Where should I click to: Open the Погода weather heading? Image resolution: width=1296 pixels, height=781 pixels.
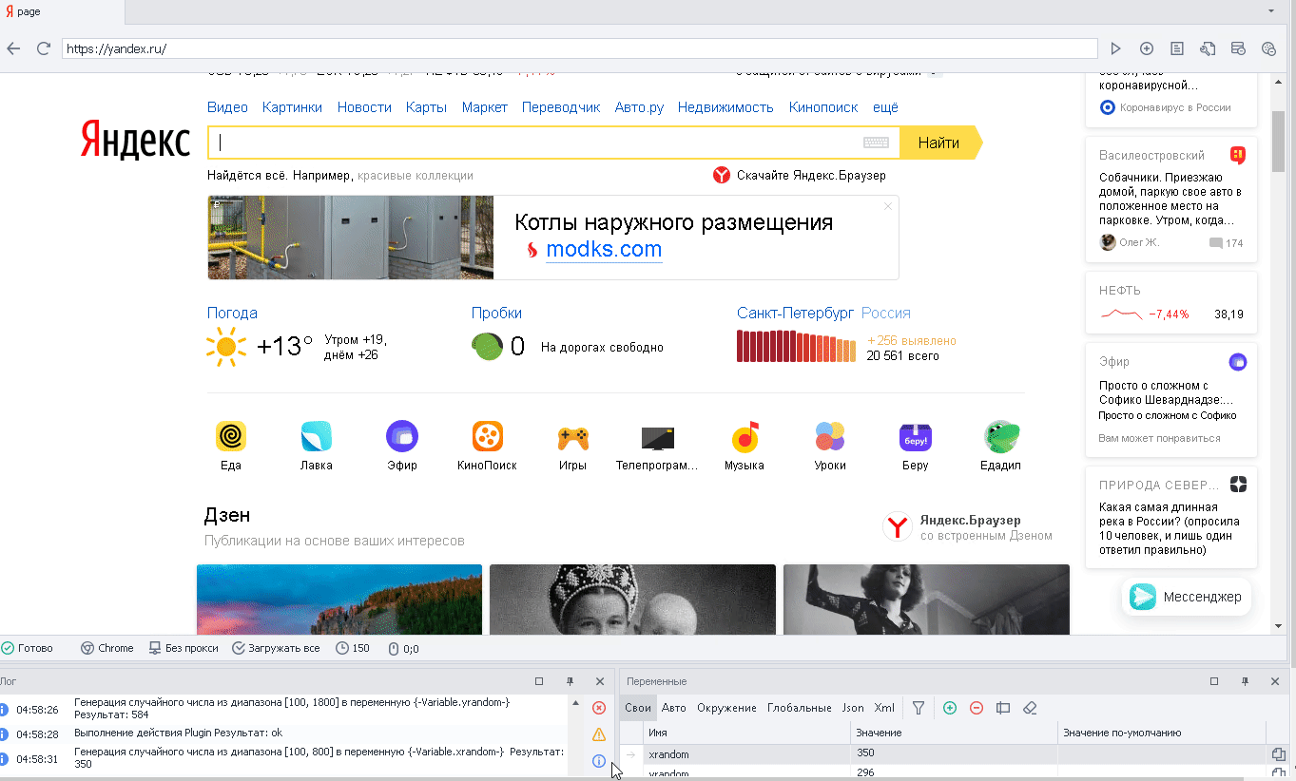pyautogui.click(x=232, y=313)
